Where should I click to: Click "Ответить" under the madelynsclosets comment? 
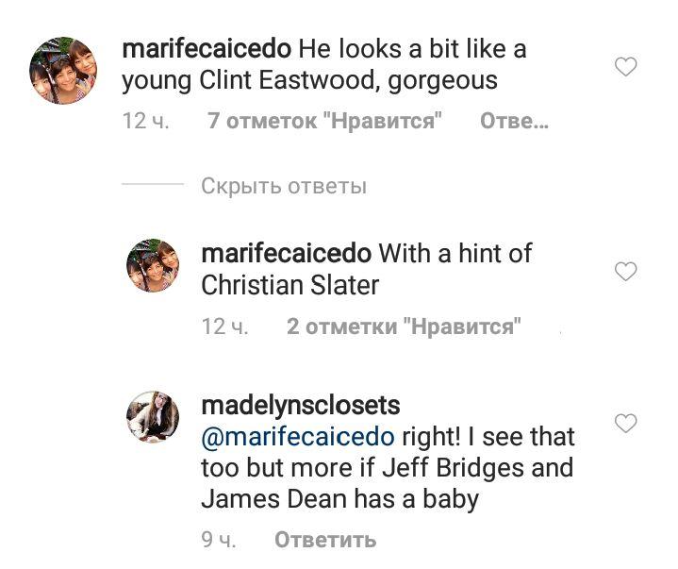pyautogui.click(x=324, y=540)
